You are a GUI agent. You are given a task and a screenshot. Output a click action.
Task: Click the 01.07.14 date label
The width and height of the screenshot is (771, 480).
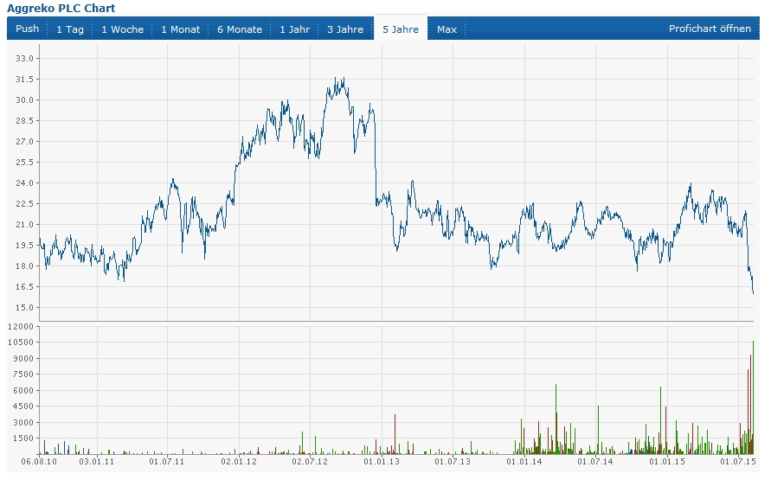click(595, 462)
